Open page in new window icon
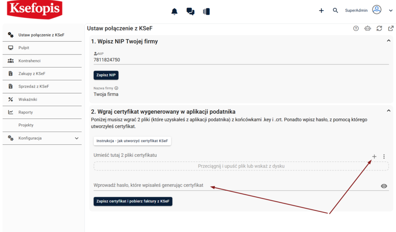This screenshot has height=232, width=396. (391, 28)
